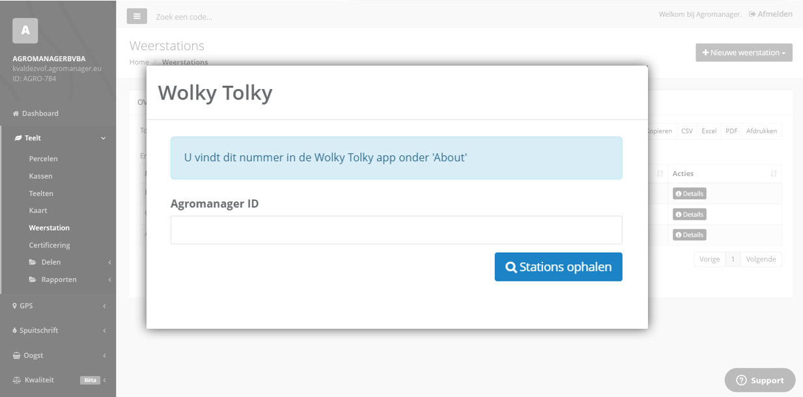Image resolution: width=803 pixels, height=397 pixels.
Task: Click the logout icon beside Afmelden
Action: click(x=753, y=14)
